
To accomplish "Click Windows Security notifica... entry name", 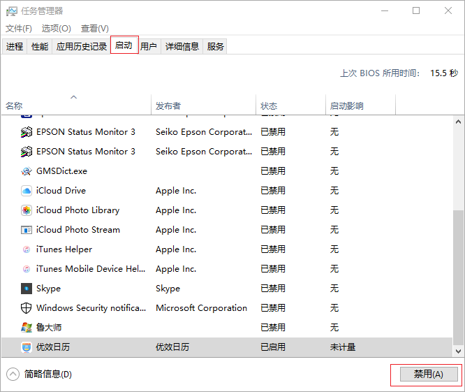I will point(91,308).
